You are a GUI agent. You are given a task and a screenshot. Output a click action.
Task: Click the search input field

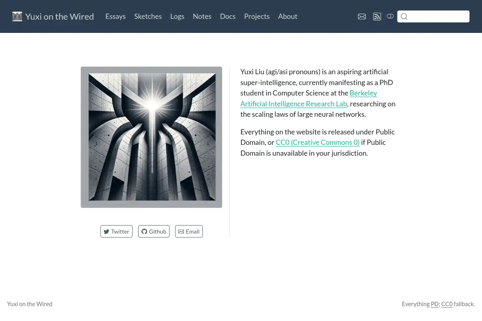coord(433,16)
